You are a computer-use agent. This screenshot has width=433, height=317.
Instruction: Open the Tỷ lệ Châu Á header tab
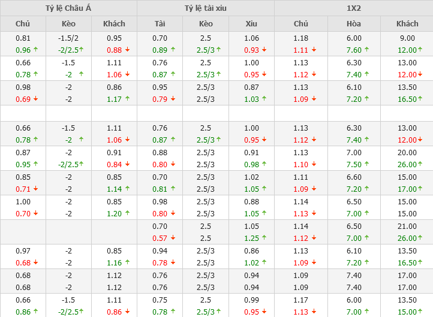[68, 8]
